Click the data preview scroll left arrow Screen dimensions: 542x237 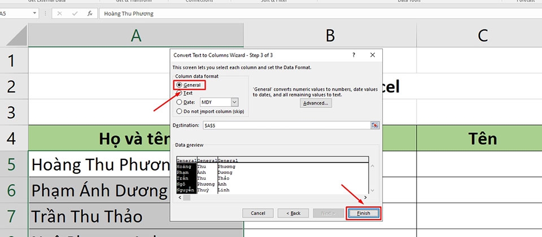point(180,198)
